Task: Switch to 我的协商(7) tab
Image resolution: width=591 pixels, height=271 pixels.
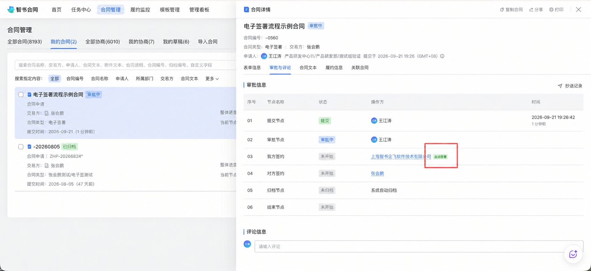Action: [141, 42]
